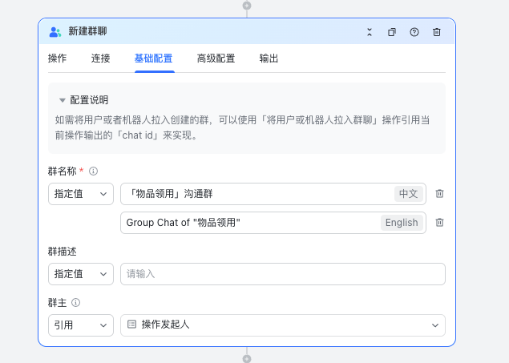Viewport: 509px width, 363px height.
Task: Add a node below via bottom plus connector
Action: tap(247, 358)
